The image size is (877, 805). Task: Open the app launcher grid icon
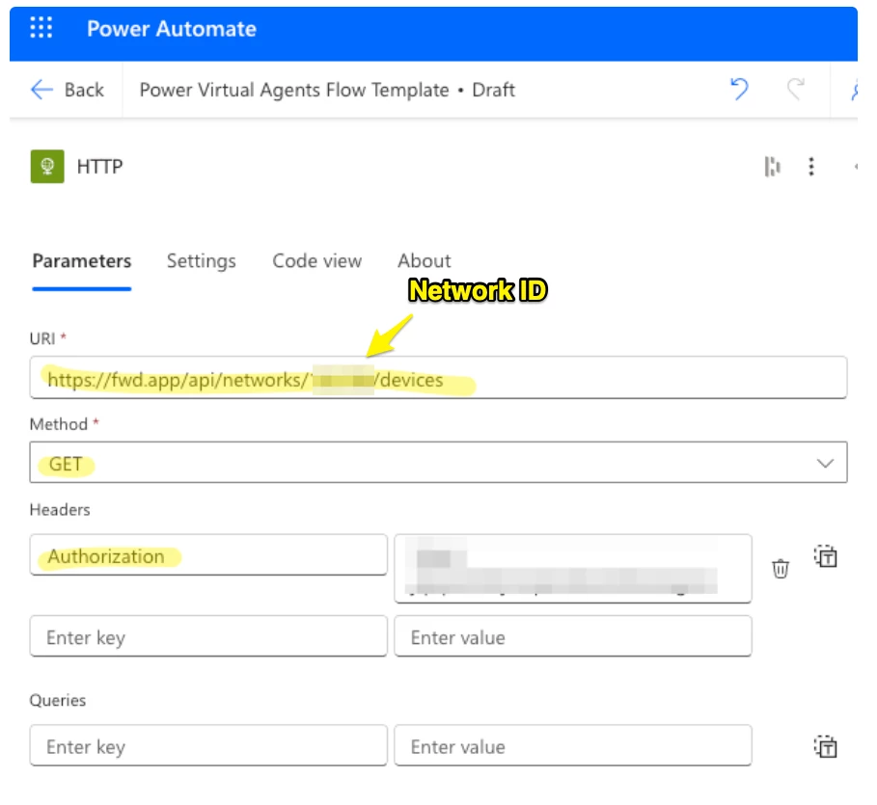[41, 27]
